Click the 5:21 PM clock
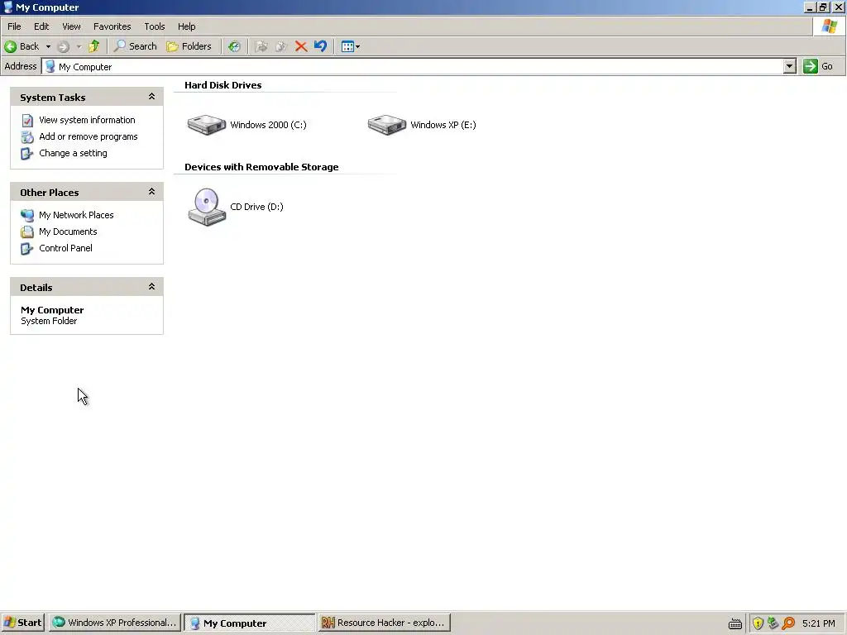This screenshot has height=635, width=847. click(819, 623)
